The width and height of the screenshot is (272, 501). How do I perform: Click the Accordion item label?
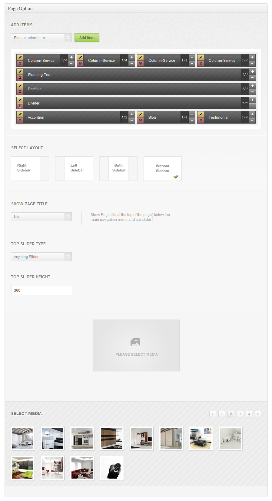click(36, 118)
